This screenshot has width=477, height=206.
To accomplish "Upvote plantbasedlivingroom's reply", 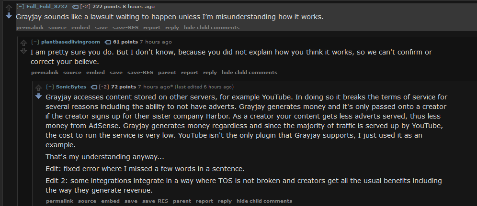I will click(23, 43).
